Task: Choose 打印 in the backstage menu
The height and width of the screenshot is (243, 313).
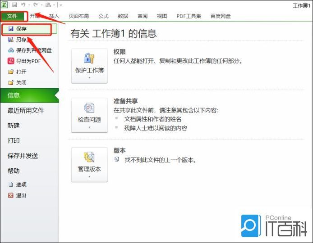Action: [14, 140]
